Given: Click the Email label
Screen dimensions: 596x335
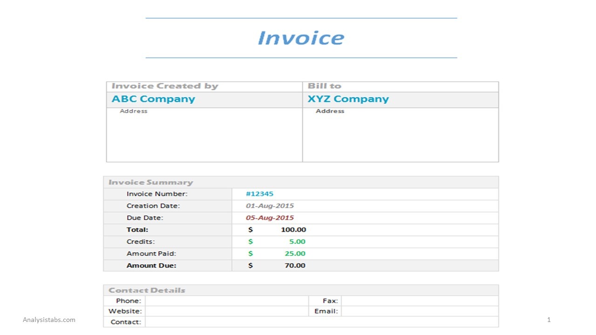Looking at the screenshot, I should tap(326, 311).
